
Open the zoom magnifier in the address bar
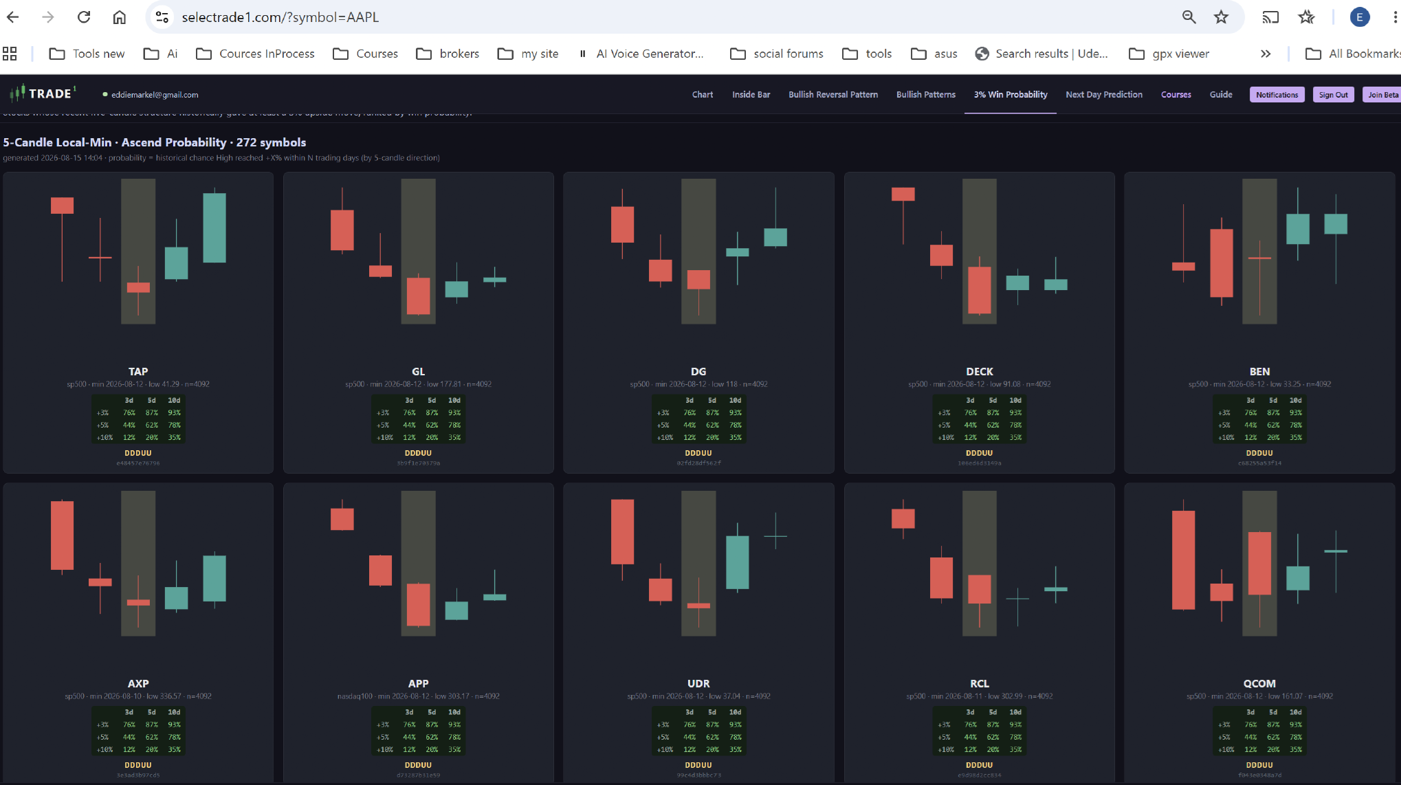1189,17
